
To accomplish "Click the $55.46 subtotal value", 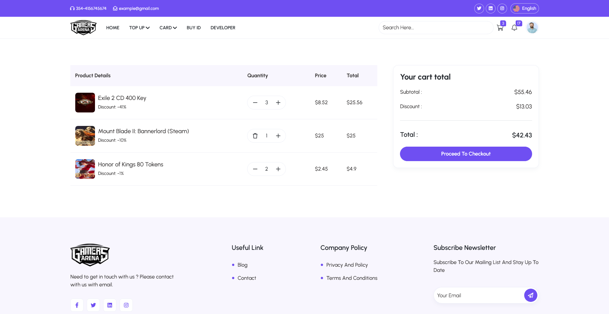I will click(x=523, y=92).
